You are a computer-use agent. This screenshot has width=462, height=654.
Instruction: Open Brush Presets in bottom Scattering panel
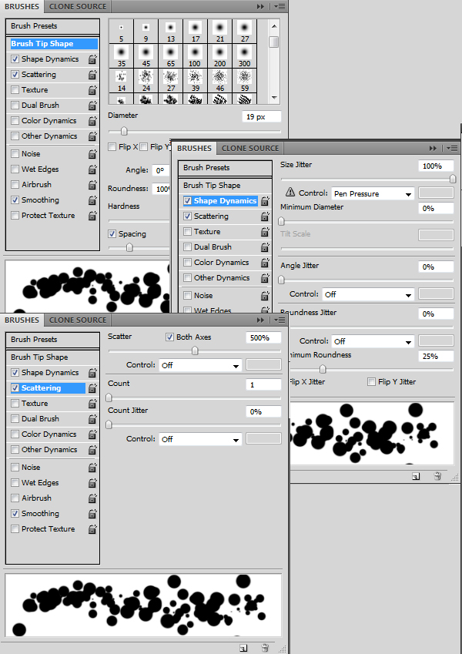52,340
